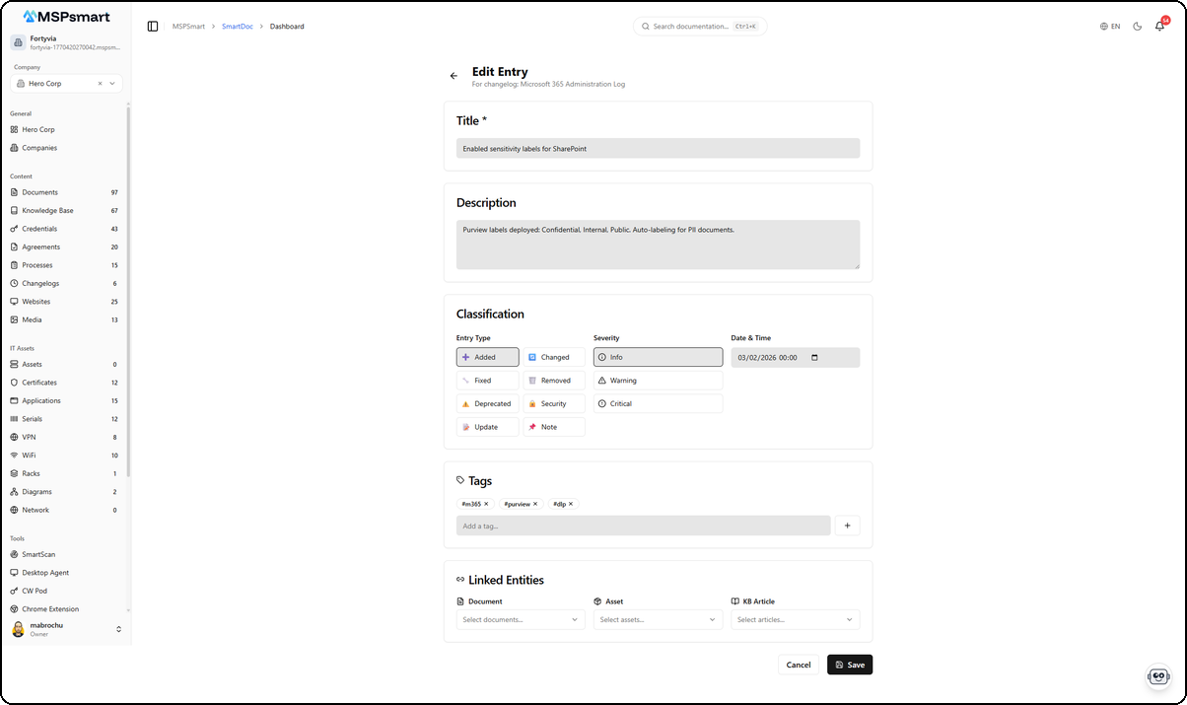Open the notifications bell
1187x705 pixels.
point(1159,27)
